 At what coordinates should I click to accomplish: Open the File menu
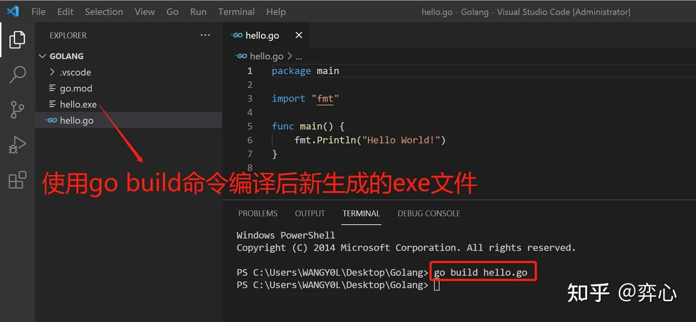[38, 12]
